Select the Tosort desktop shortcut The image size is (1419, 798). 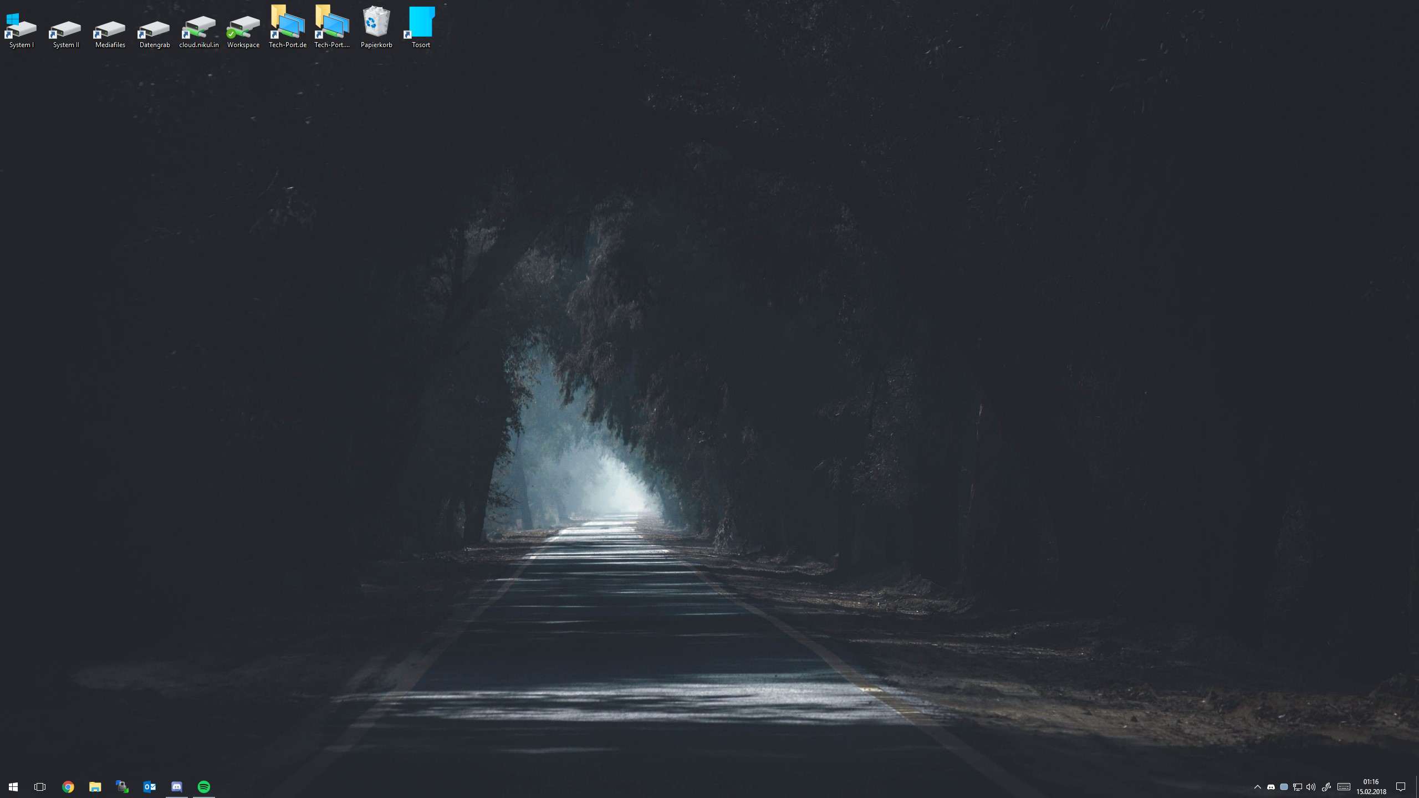click(421, 27)
